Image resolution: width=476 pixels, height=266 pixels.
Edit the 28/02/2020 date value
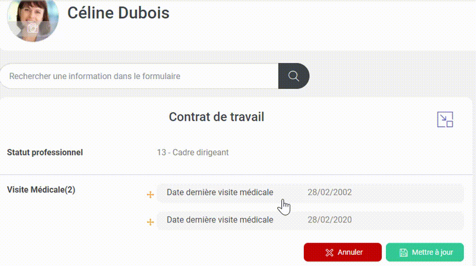(x=330, y=220)
